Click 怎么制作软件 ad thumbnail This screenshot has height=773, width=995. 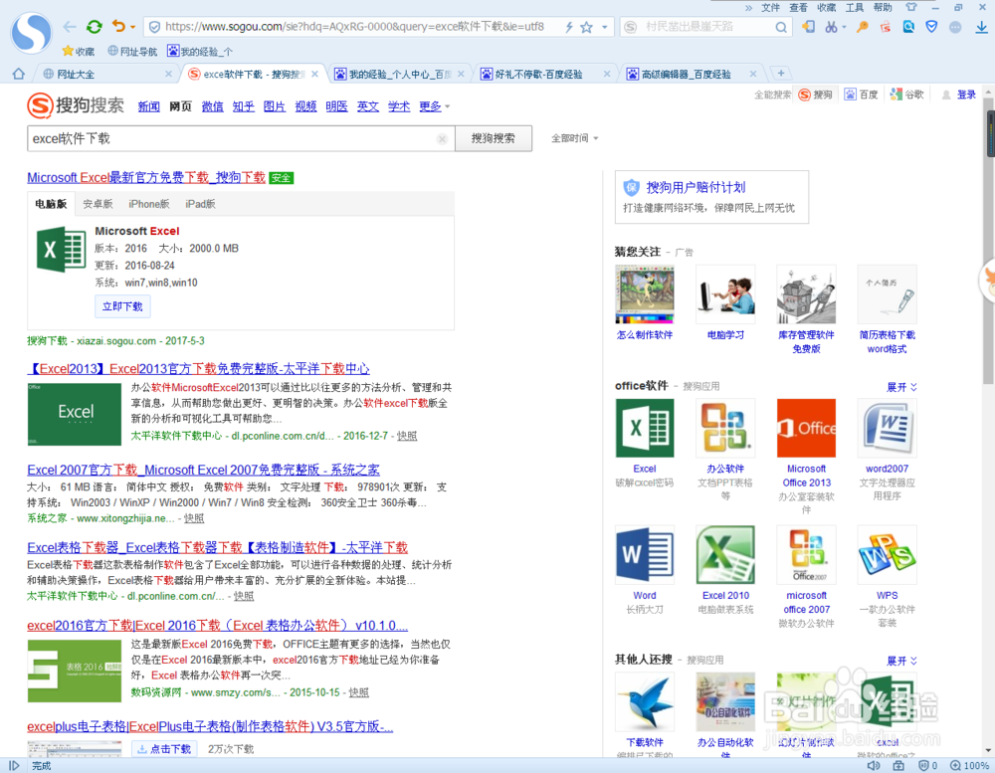click(x=645, y=294)
